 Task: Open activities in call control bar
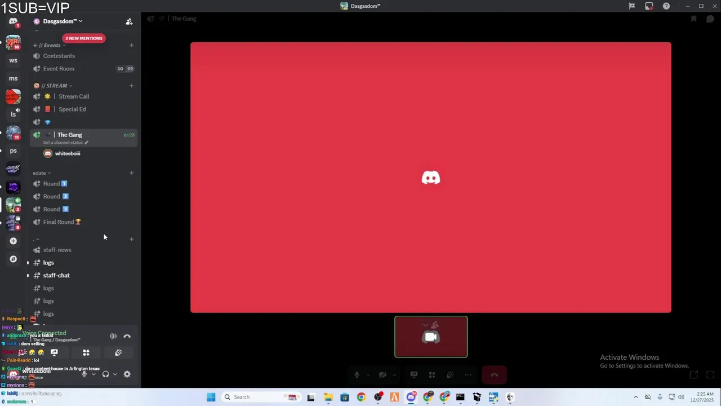(432, 375)
